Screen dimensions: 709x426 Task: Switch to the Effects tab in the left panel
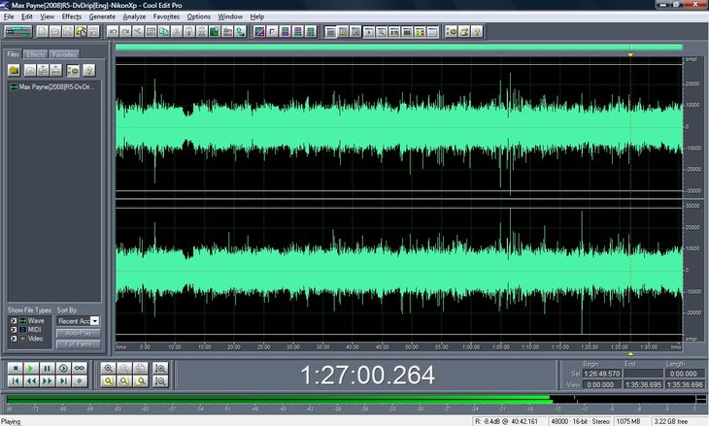click(35, 54)
